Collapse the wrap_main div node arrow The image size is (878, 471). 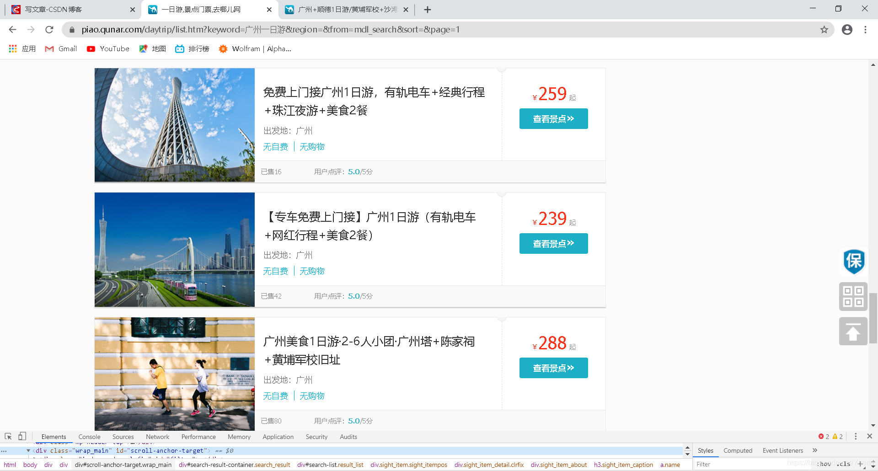point(28,451)
